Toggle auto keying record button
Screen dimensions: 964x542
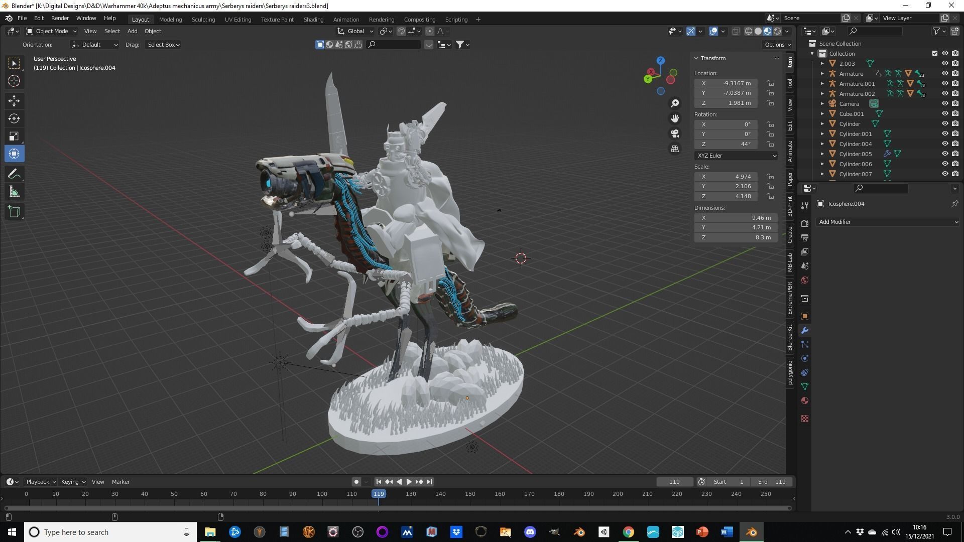(x=356, y=482)
